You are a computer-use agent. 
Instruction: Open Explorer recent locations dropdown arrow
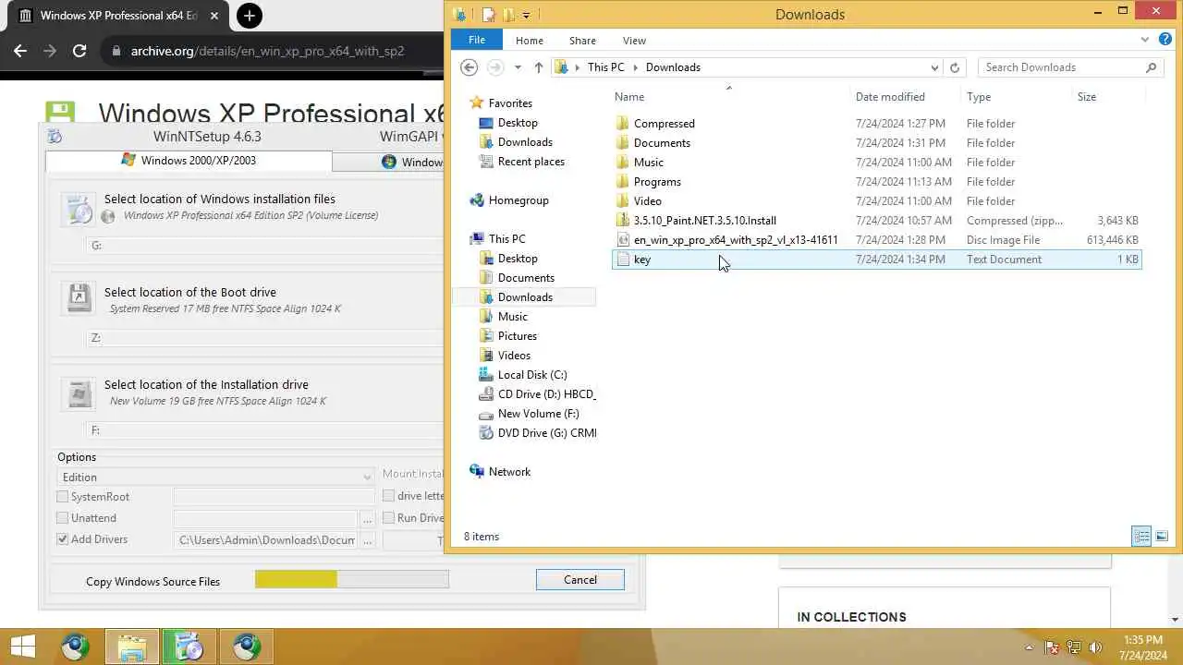518,67
